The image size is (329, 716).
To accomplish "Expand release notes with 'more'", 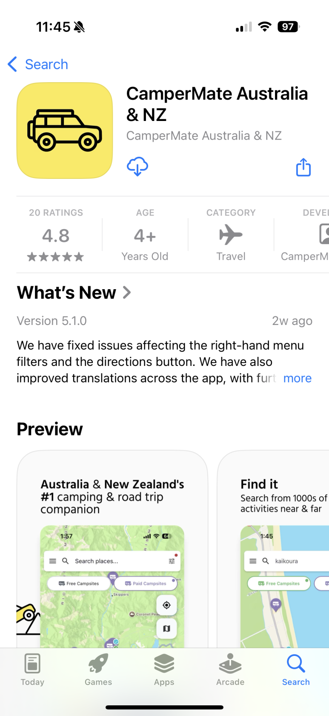I will pos(298,378).
